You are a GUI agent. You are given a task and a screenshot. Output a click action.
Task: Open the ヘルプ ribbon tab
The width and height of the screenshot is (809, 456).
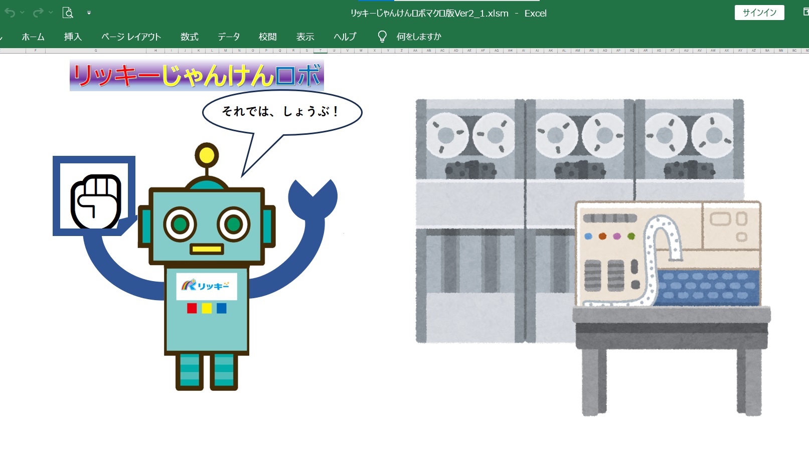pyautogui.click(x=345, y=37)
